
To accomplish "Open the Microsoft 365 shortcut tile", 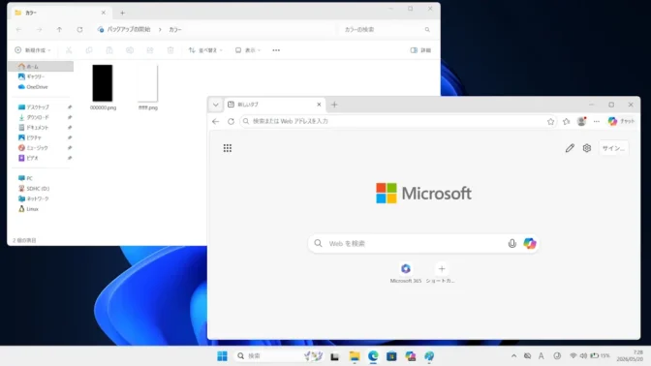I will coord(406,273).
